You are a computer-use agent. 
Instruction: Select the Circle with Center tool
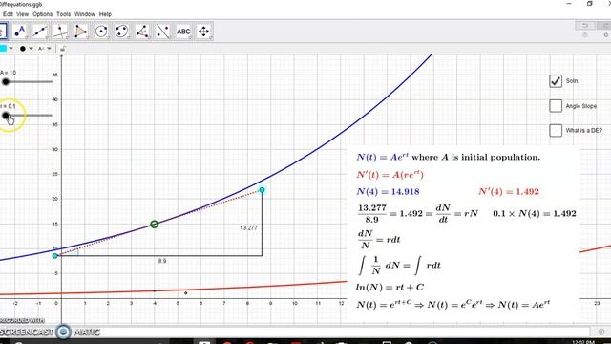(x=101, y=32)
